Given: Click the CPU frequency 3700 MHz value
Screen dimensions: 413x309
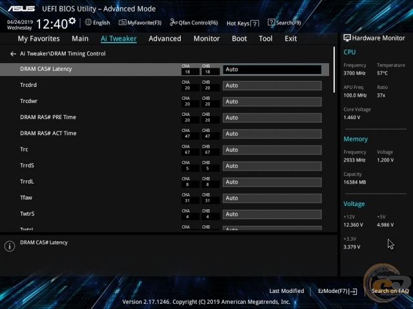Looking at the screenshot, I should coord(354,73).
